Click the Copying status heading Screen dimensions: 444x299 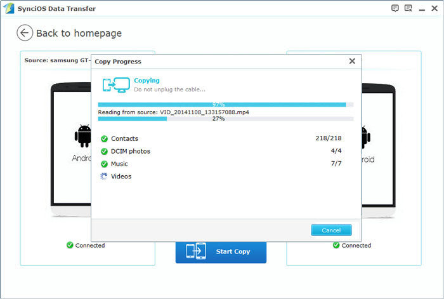coord(147,81)
